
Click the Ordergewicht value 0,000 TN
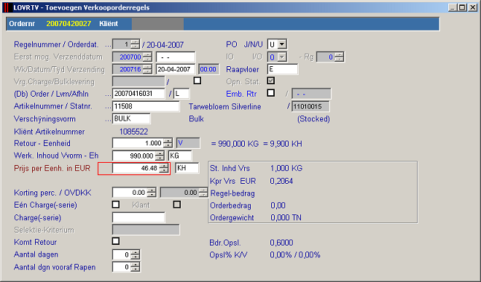286,217
